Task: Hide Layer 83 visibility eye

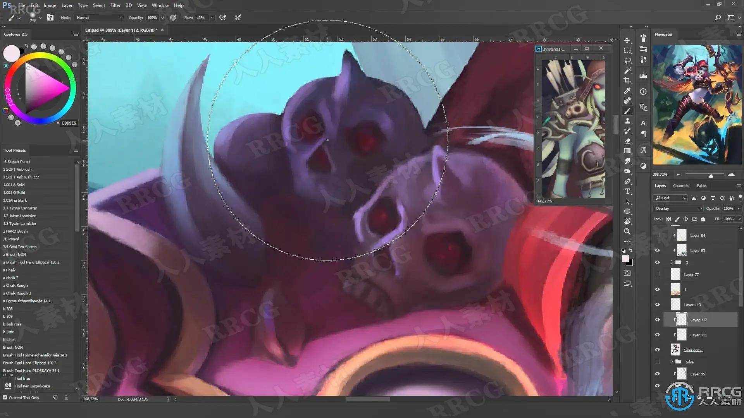Action: pos(657,250)
